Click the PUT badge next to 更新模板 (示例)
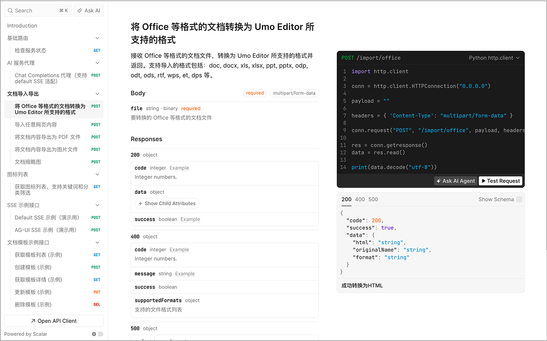Viewport: 547px width, 341px height. tap(96, 292)
